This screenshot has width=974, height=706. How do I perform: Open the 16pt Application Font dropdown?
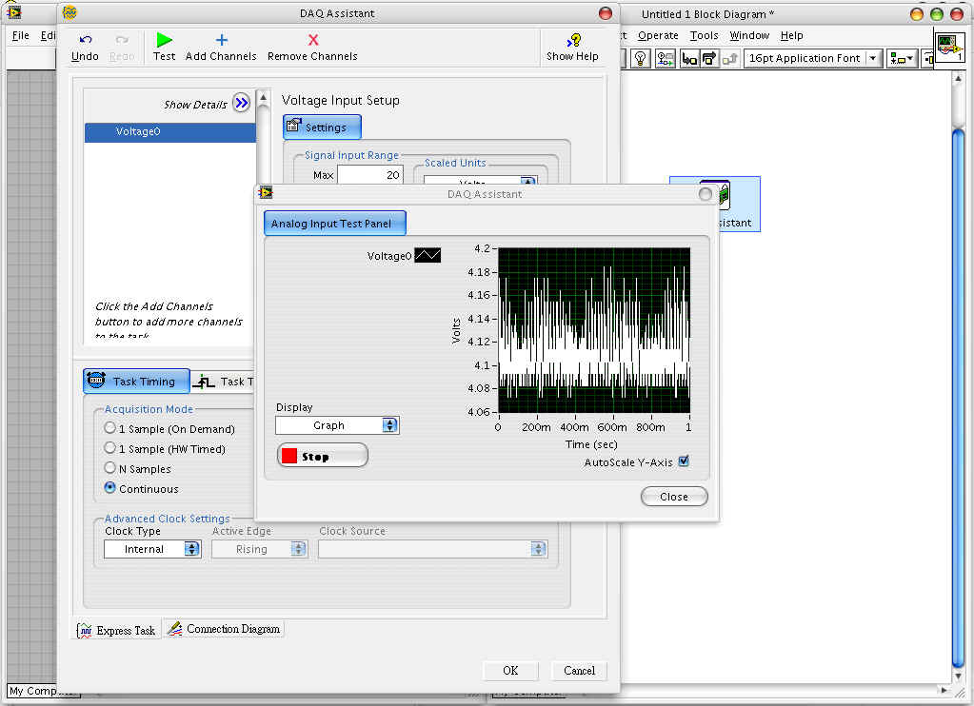[x=813, y=58]
